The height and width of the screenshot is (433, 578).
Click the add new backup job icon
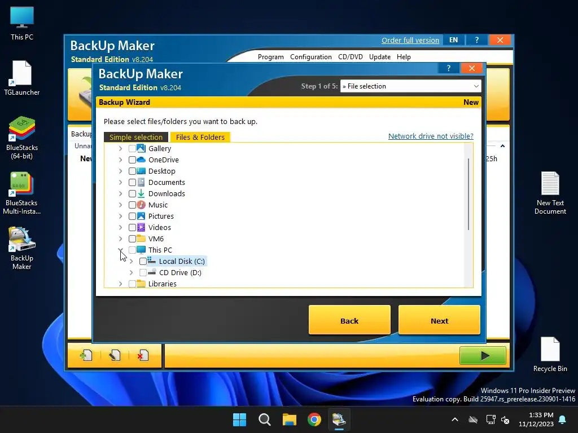86,355
